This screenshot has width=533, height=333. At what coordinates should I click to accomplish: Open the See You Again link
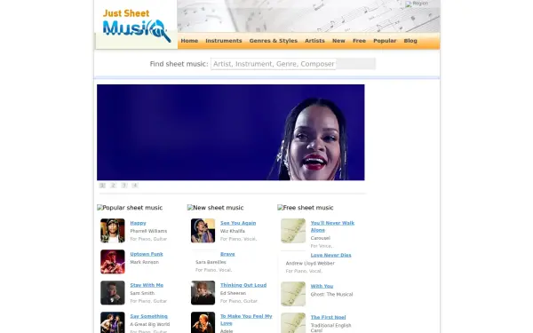238,223
